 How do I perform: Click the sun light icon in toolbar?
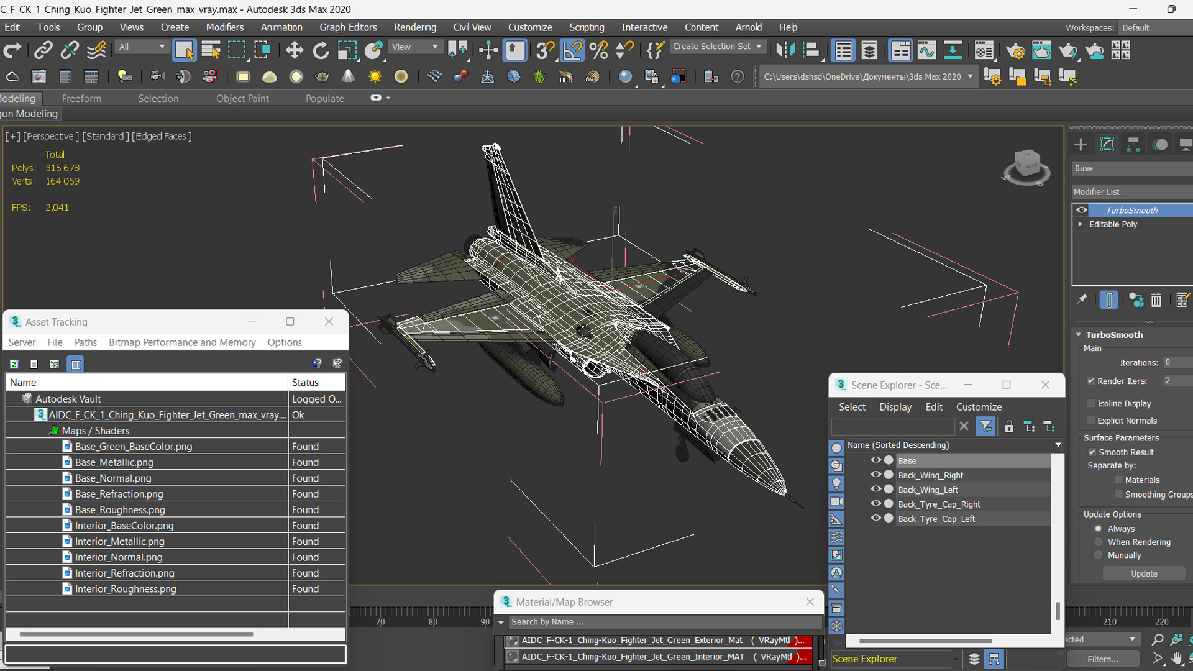pos(375,76)
